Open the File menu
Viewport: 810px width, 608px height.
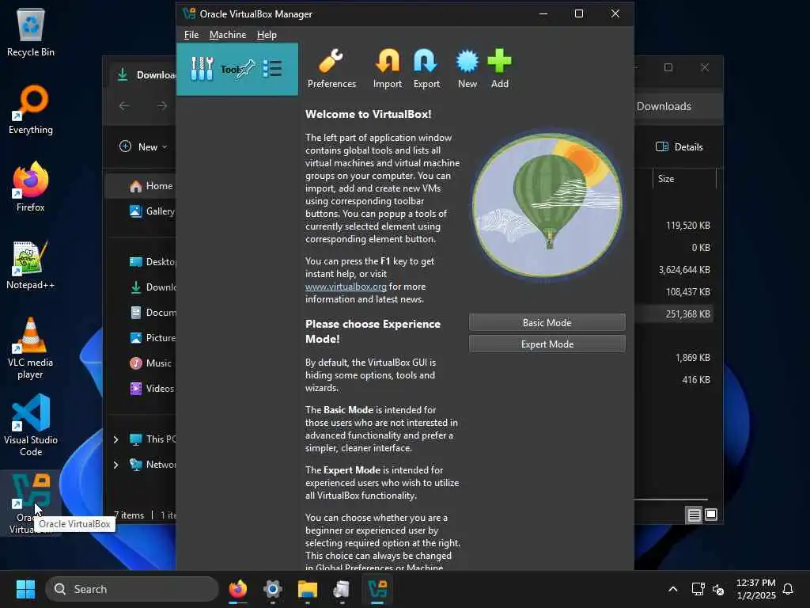(x=191, y=35)
